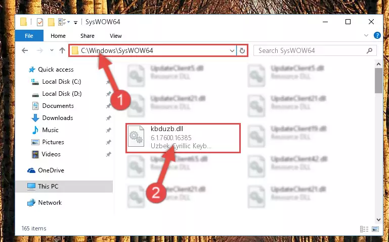Minimize the SysWOW64 window

pos(325,22)
